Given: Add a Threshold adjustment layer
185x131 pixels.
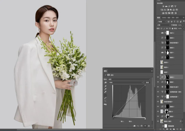Looking at the screenshot, I should [x=169, y=13].
